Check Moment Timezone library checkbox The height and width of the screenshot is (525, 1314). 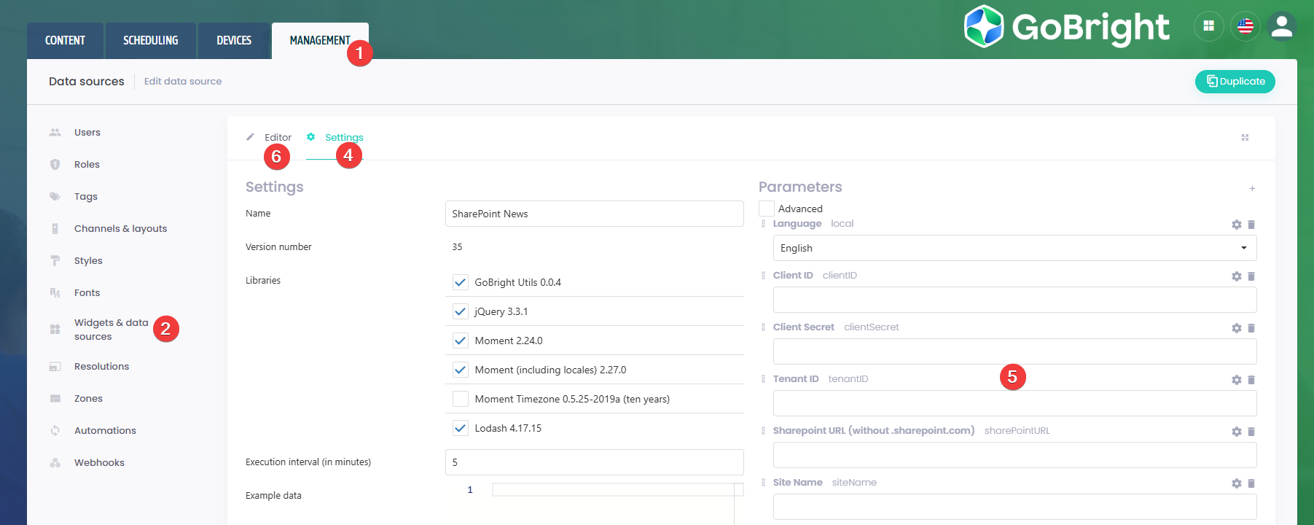pyautogui.click(x=461, y=399)
